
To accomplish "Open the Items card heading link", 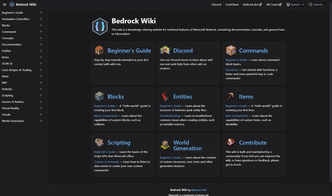I will (x=246, y=97).
